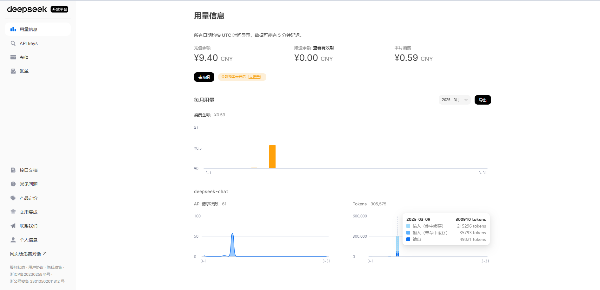Click the 2025-03-08 tooltip date
600x290 pixels.
(418, 219)
